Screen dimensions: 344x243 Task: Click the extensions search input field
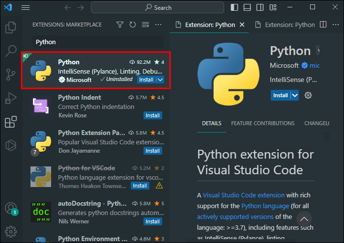click(x=98, y=42)
